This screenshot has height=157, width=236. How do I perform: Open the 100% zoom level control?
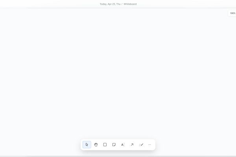tap(232, 13)
